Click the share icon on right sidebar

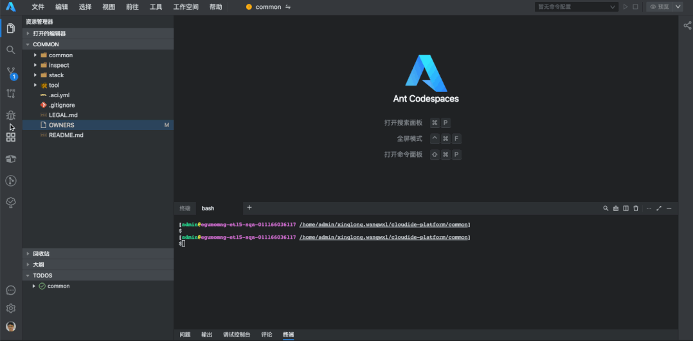[687, 26]
